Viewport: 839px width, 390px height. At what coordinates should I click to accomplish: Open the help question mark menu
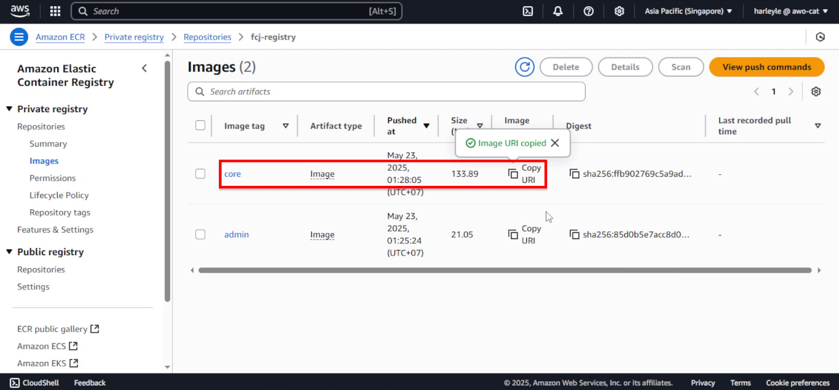pyautogui.click(x=589, y=11)
